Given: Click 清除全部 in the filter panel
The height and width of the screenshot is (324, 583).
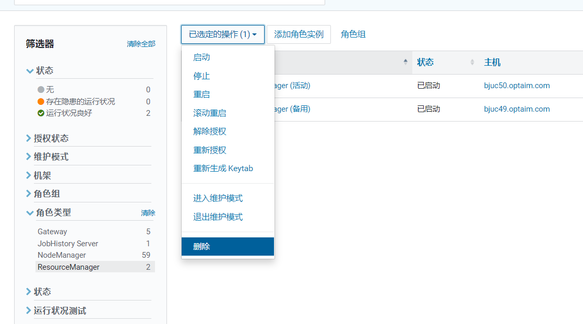Looking at the screenshot, I should pos(141,44).
